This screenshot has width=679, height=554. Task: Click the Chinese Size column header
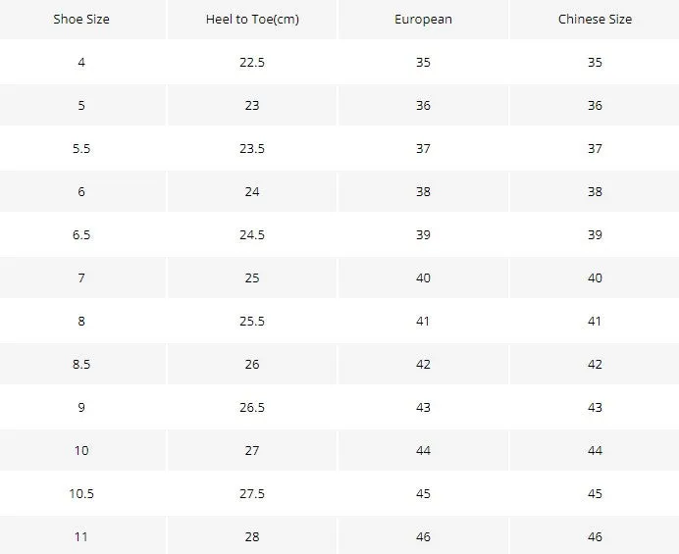[595, 19]
